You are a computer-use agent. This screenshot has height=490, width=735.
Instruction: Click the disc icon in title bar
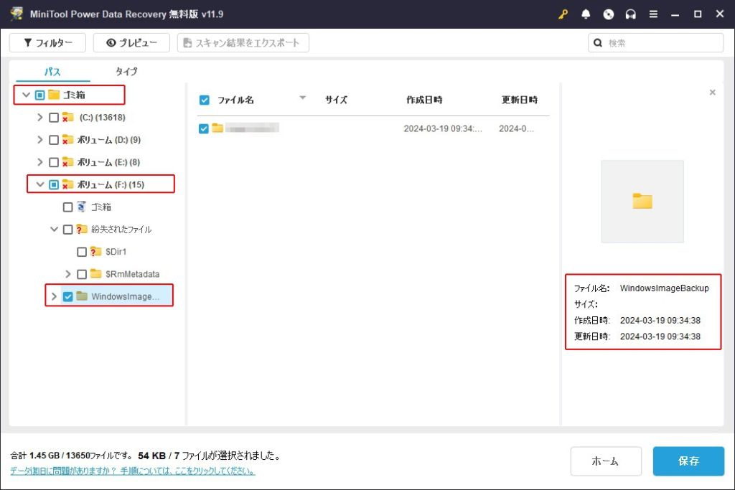[x=609, y=14]
